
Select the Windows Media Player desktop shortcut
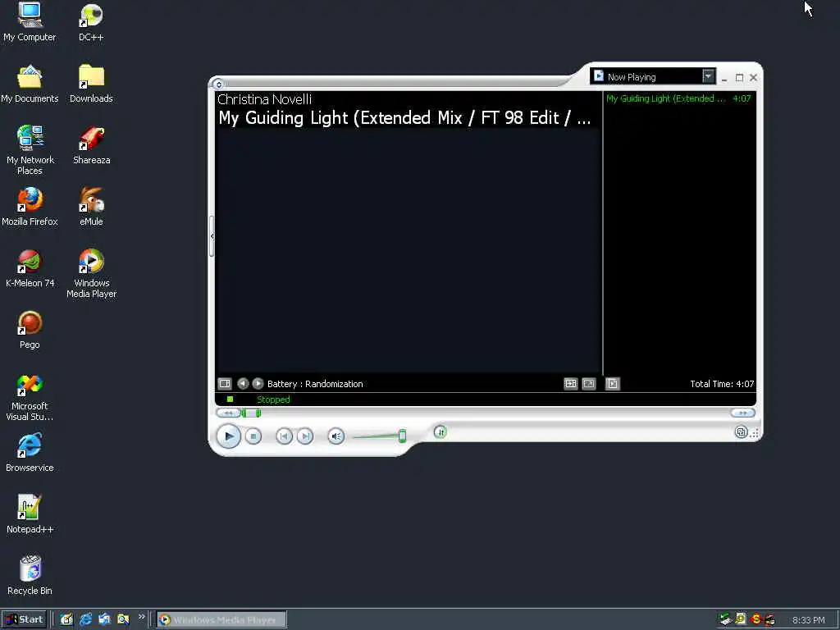click(92, 272)
